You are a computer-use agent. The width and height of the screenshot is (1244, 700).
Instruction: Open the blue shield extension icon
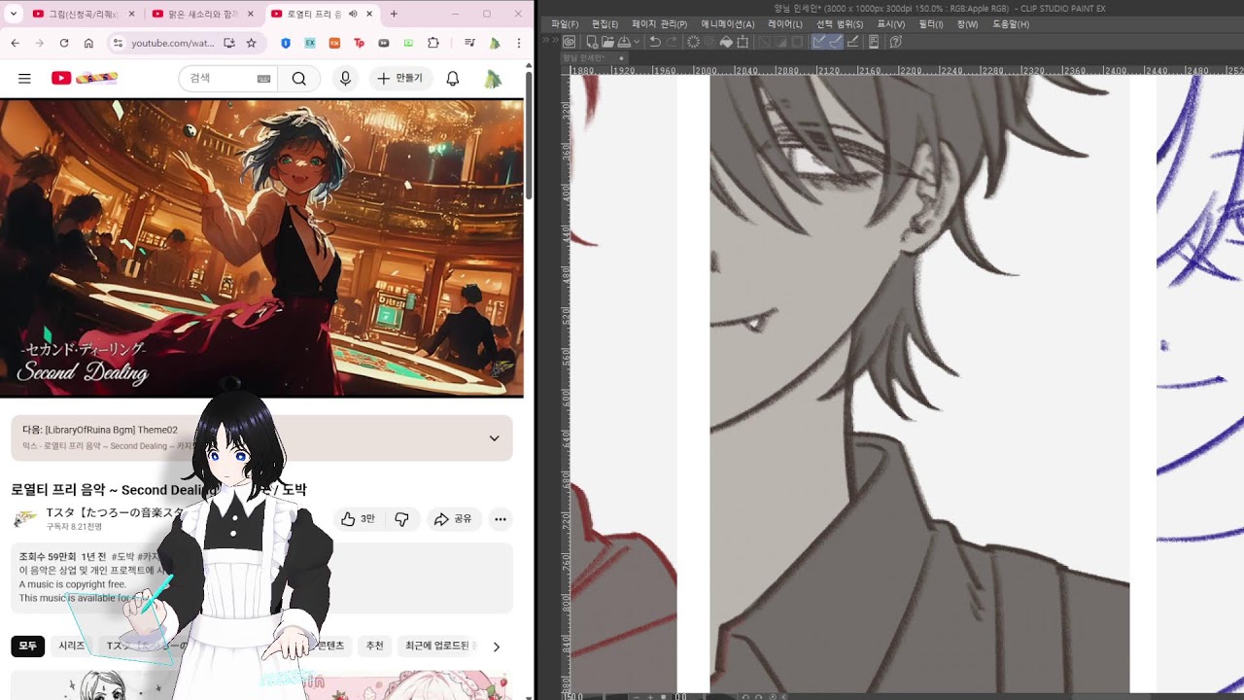286,43
